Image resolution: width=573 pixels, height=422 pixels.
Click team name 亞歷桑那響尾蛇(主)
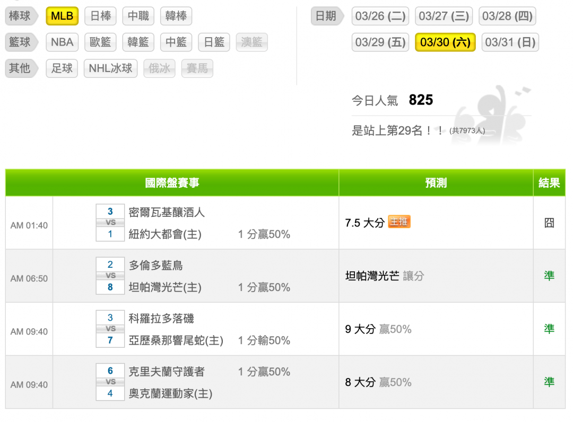point(176,340)
